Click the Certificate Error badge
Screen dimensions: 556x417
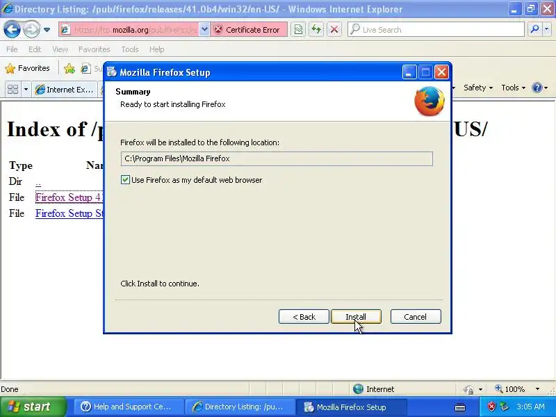click(x=249, y=30)
